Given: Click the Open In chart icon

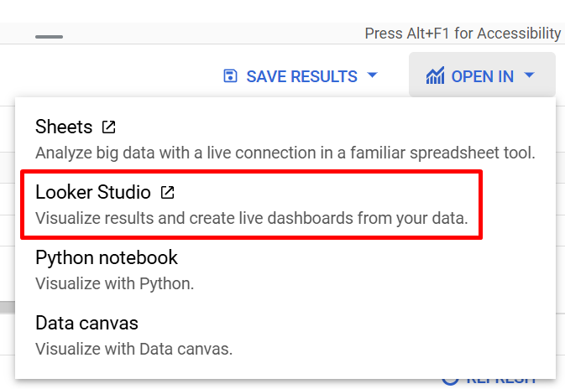Looking at the screenshot, I should (x=435, y=75).
